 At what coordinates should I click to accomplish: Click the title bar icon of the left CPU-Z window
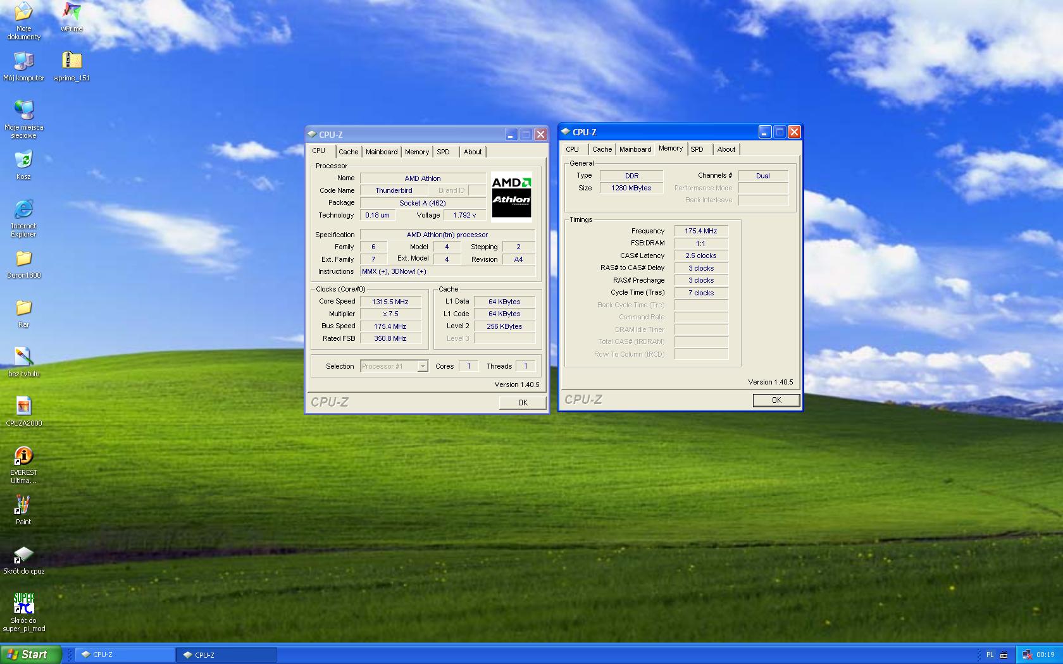[312, 134]
